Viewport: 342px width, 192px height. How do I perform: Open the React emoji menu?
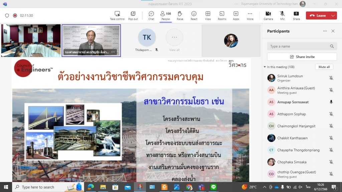[194, 15]
